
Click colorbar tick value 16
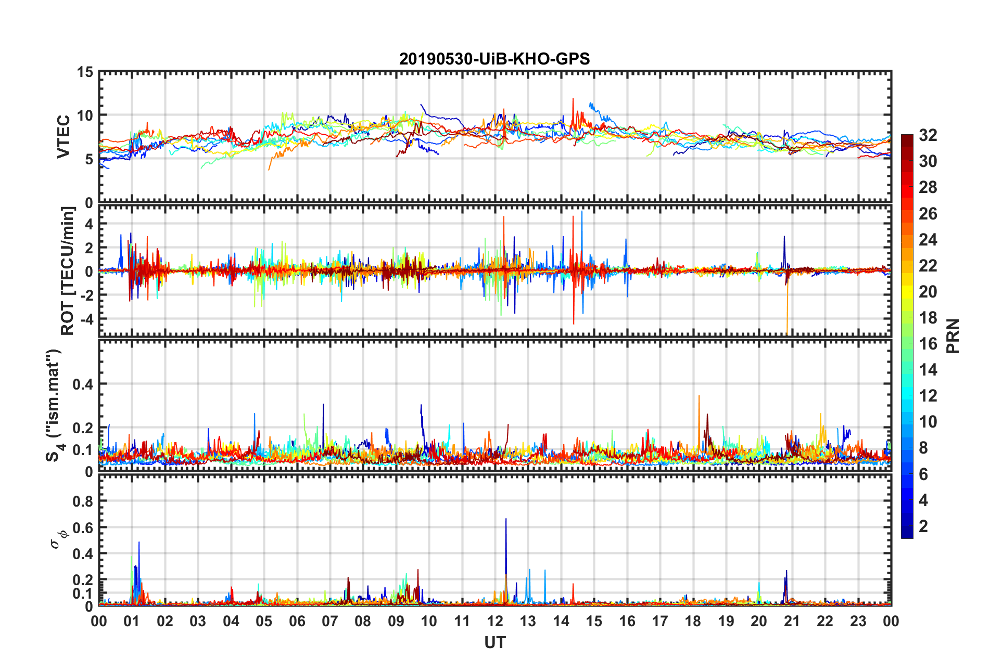tap(928, 344)
